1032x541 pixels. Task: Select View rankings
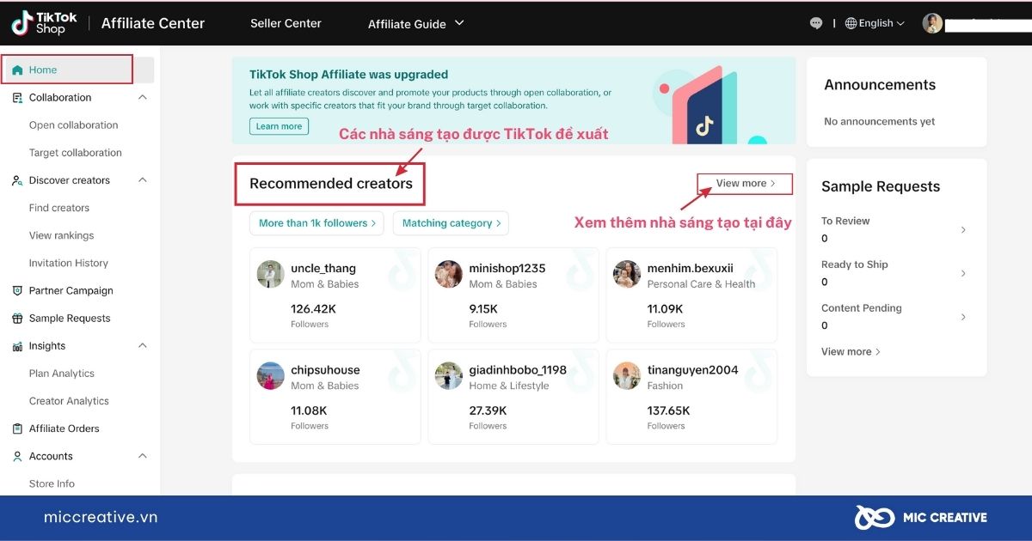click(x=62, y=235)
